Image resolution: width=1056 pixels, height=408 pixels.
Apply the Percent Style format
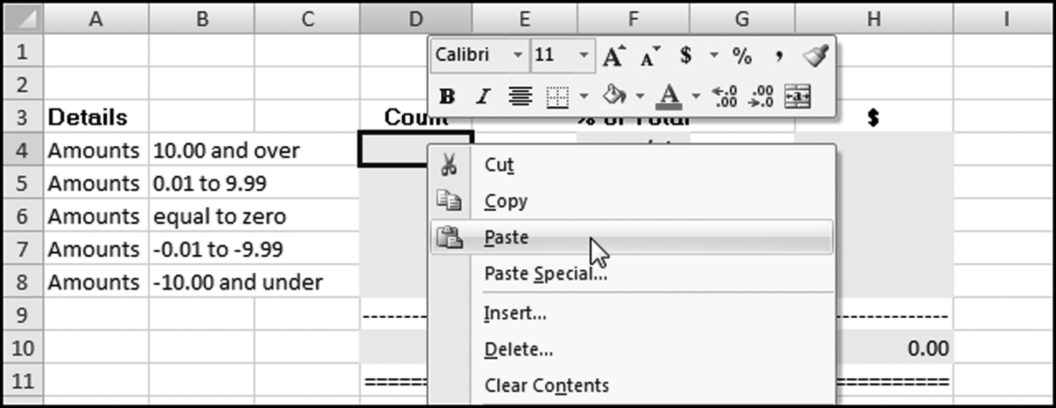pyautogui.click(x=742, y=57)
